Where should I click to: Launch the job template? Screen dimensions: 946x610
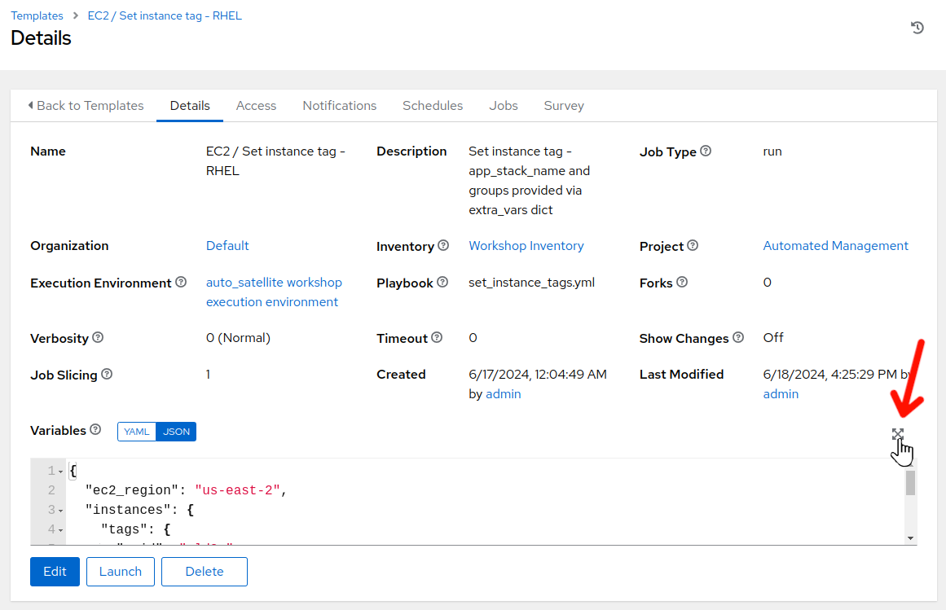120,572
